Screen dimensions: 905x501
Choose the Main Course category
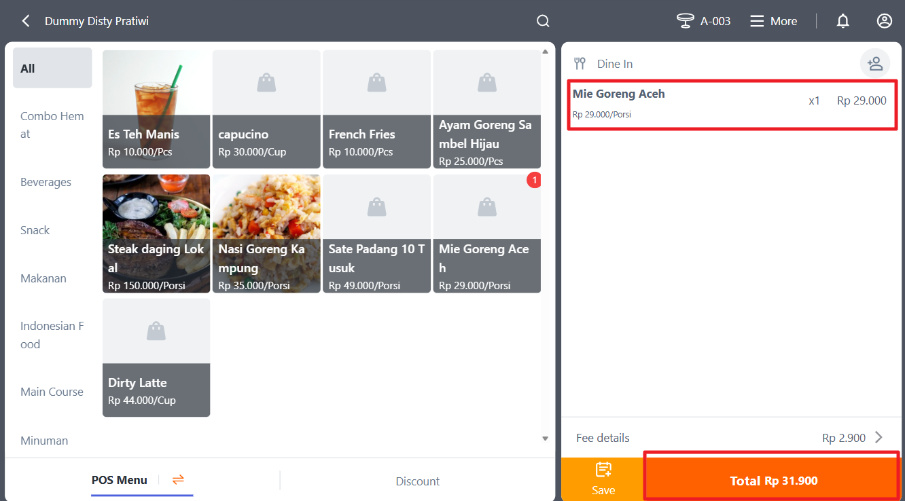[52, 392]
